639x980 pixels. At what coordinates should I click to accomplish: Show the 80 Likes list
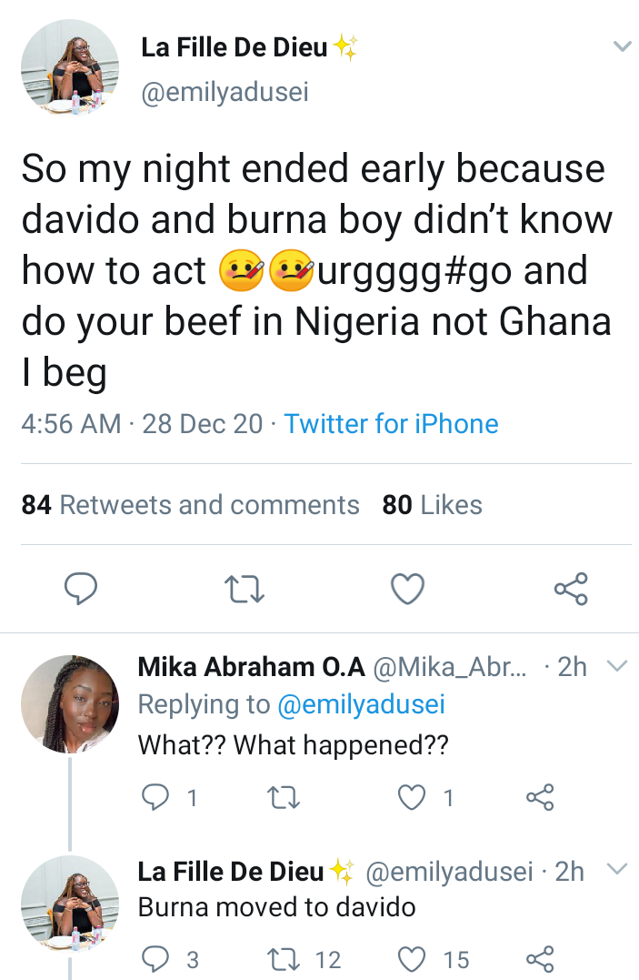tap(432, 505)
